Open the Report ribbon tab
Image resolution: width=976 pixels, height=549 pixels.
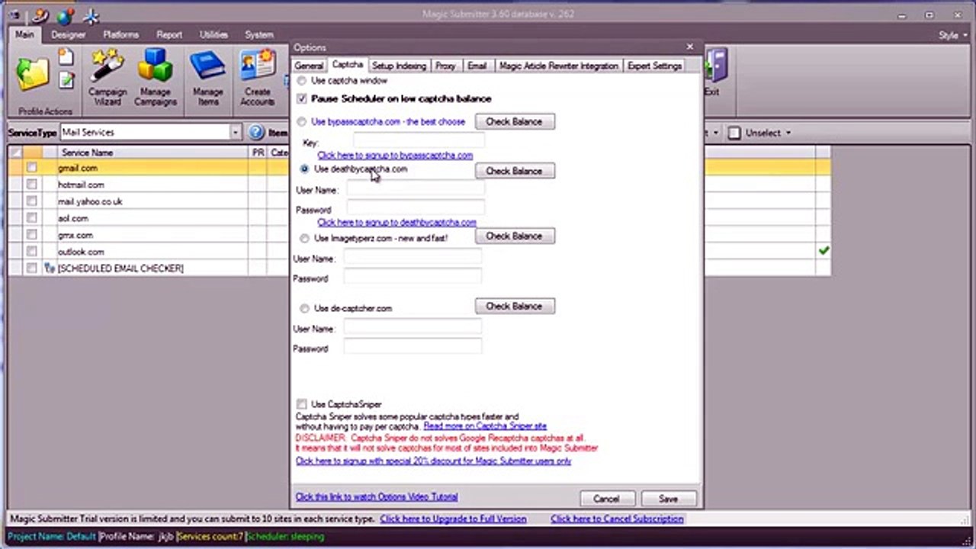coord(169,35)
